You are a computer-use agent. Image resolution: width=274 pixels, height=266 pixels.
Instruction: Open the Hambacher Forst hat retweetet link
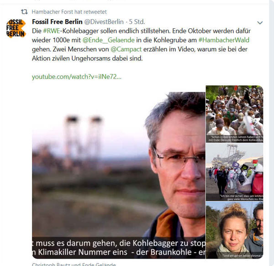69,12
